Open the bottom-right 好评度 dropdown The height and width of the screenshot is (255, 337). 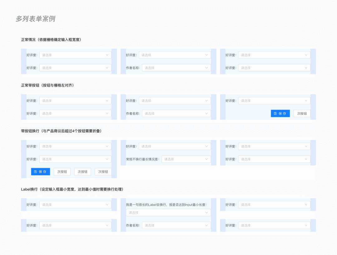[274, 225]
